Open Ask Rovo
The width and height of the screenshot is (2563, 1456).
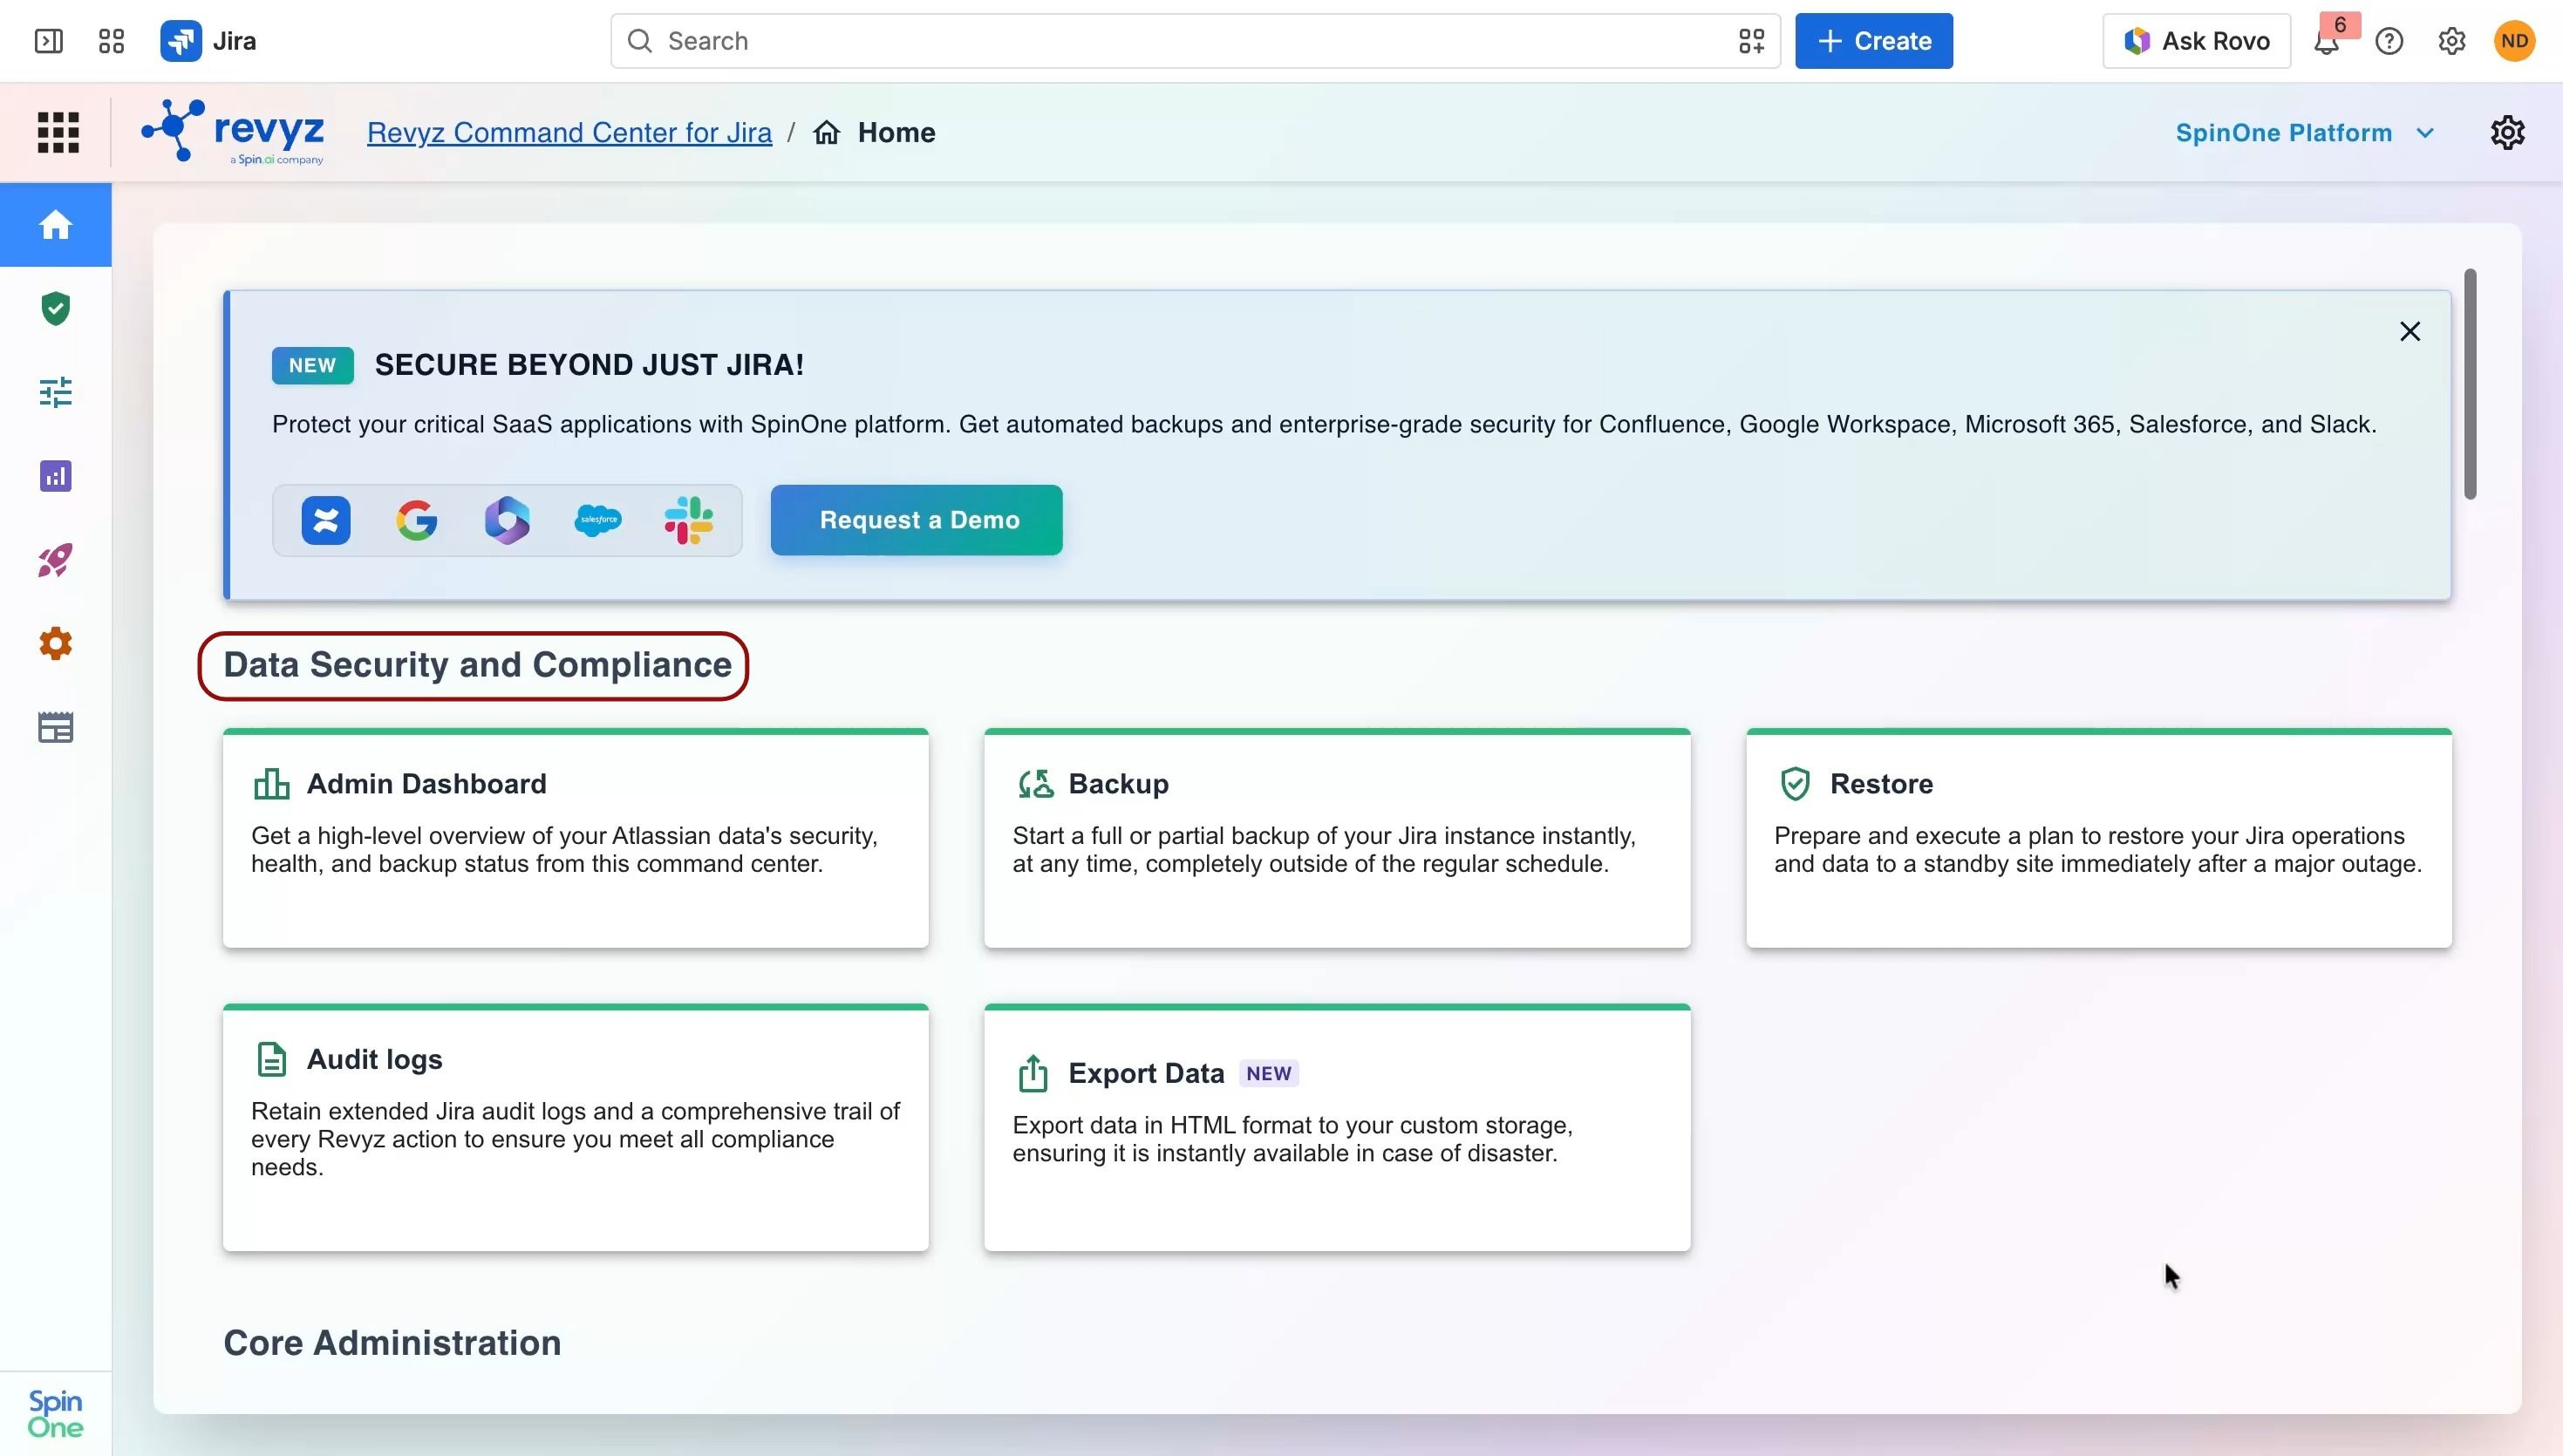[2196, 41]
